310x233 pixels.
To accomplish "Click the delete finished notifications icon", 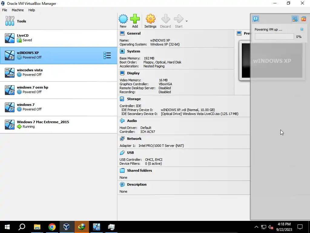I will click(x=303, y=19).
